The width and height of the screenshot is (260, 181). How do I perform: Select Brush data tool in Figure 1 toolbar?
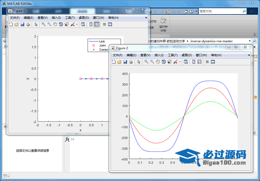[73, 24]
